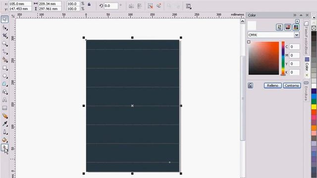Click the C value field
317x178 pixels.
click(294, 46)
